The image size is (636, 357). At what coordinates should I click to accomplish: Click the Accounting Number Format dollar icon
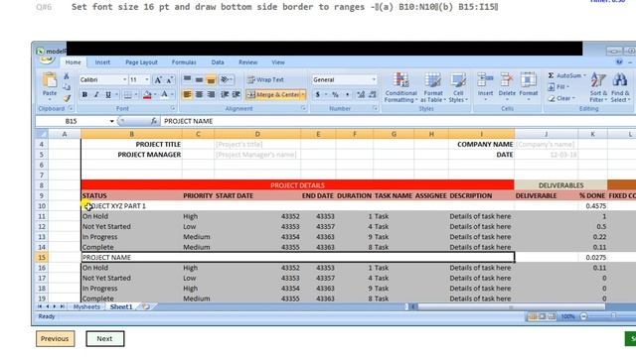click(318, 95)
